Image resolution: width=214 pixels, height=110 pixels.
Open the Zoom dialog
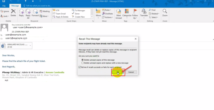pos(165,13)
